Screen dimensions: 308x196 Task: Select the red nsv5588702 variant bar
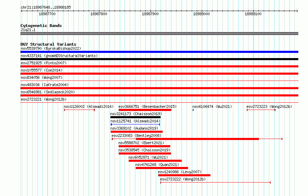click(x=144, y=146)
